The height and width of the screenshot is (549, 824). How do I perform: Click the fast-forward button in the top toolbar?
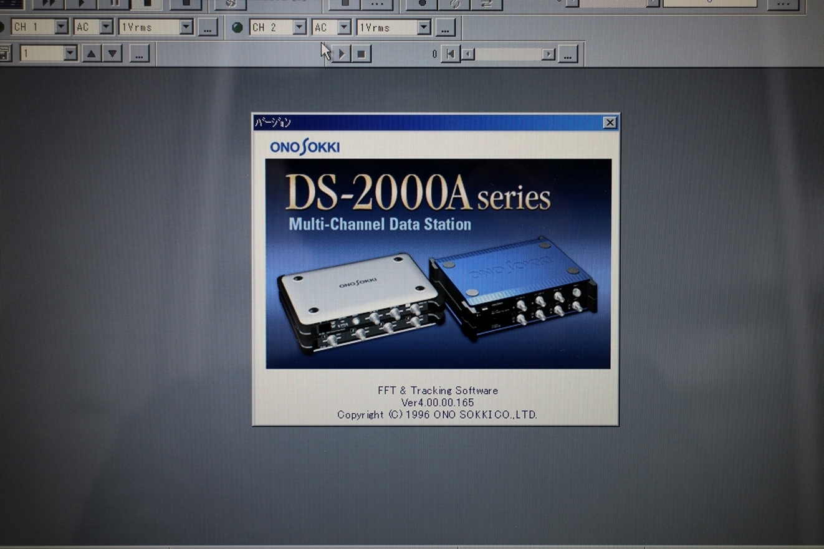tap(48, 4)
